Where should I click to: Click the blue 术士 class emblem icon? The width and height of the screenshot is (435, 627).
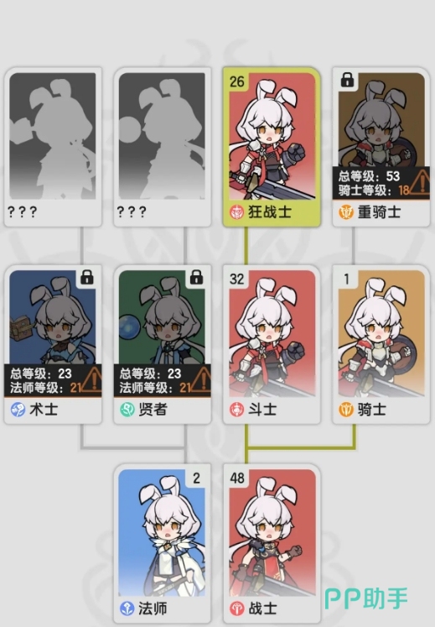(18, 410)
